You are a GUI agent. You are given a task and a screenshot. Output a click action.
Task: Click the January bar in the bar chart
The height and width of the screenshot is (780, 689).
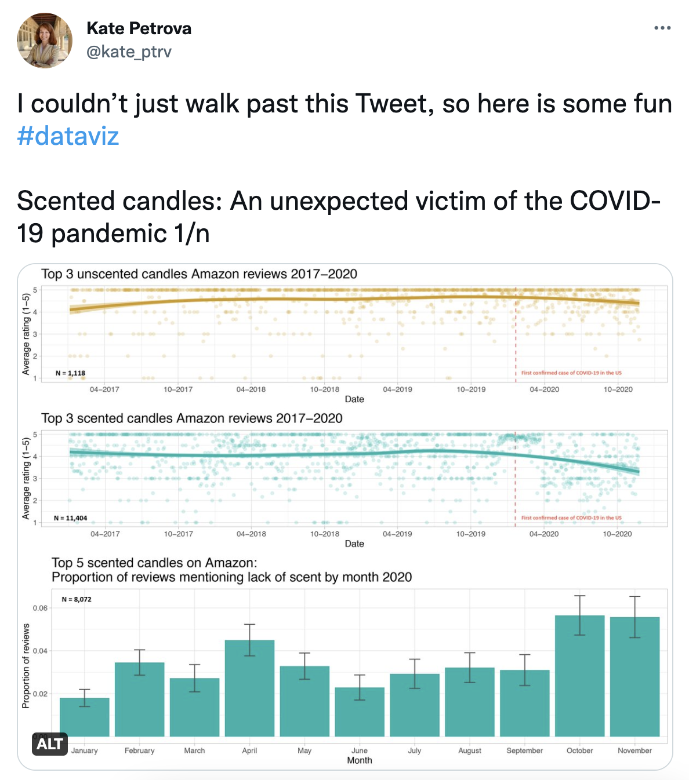tap(85, 717)
